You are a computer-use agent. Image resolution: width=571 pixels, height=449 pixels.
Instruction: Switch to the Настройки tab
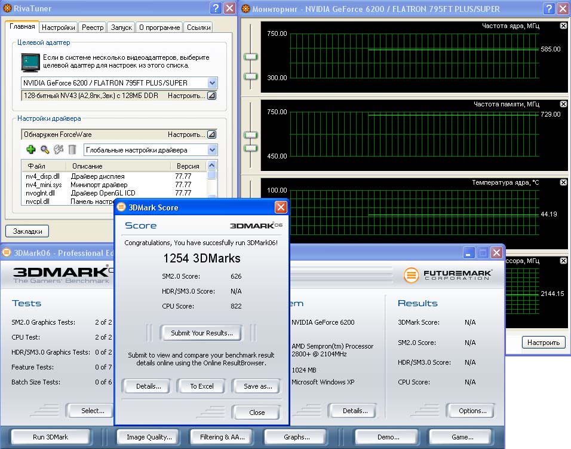[x=59, y=28]
